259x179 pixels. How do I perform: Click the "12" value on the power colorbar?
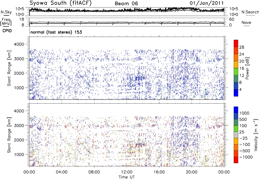[x=242, y=76]
